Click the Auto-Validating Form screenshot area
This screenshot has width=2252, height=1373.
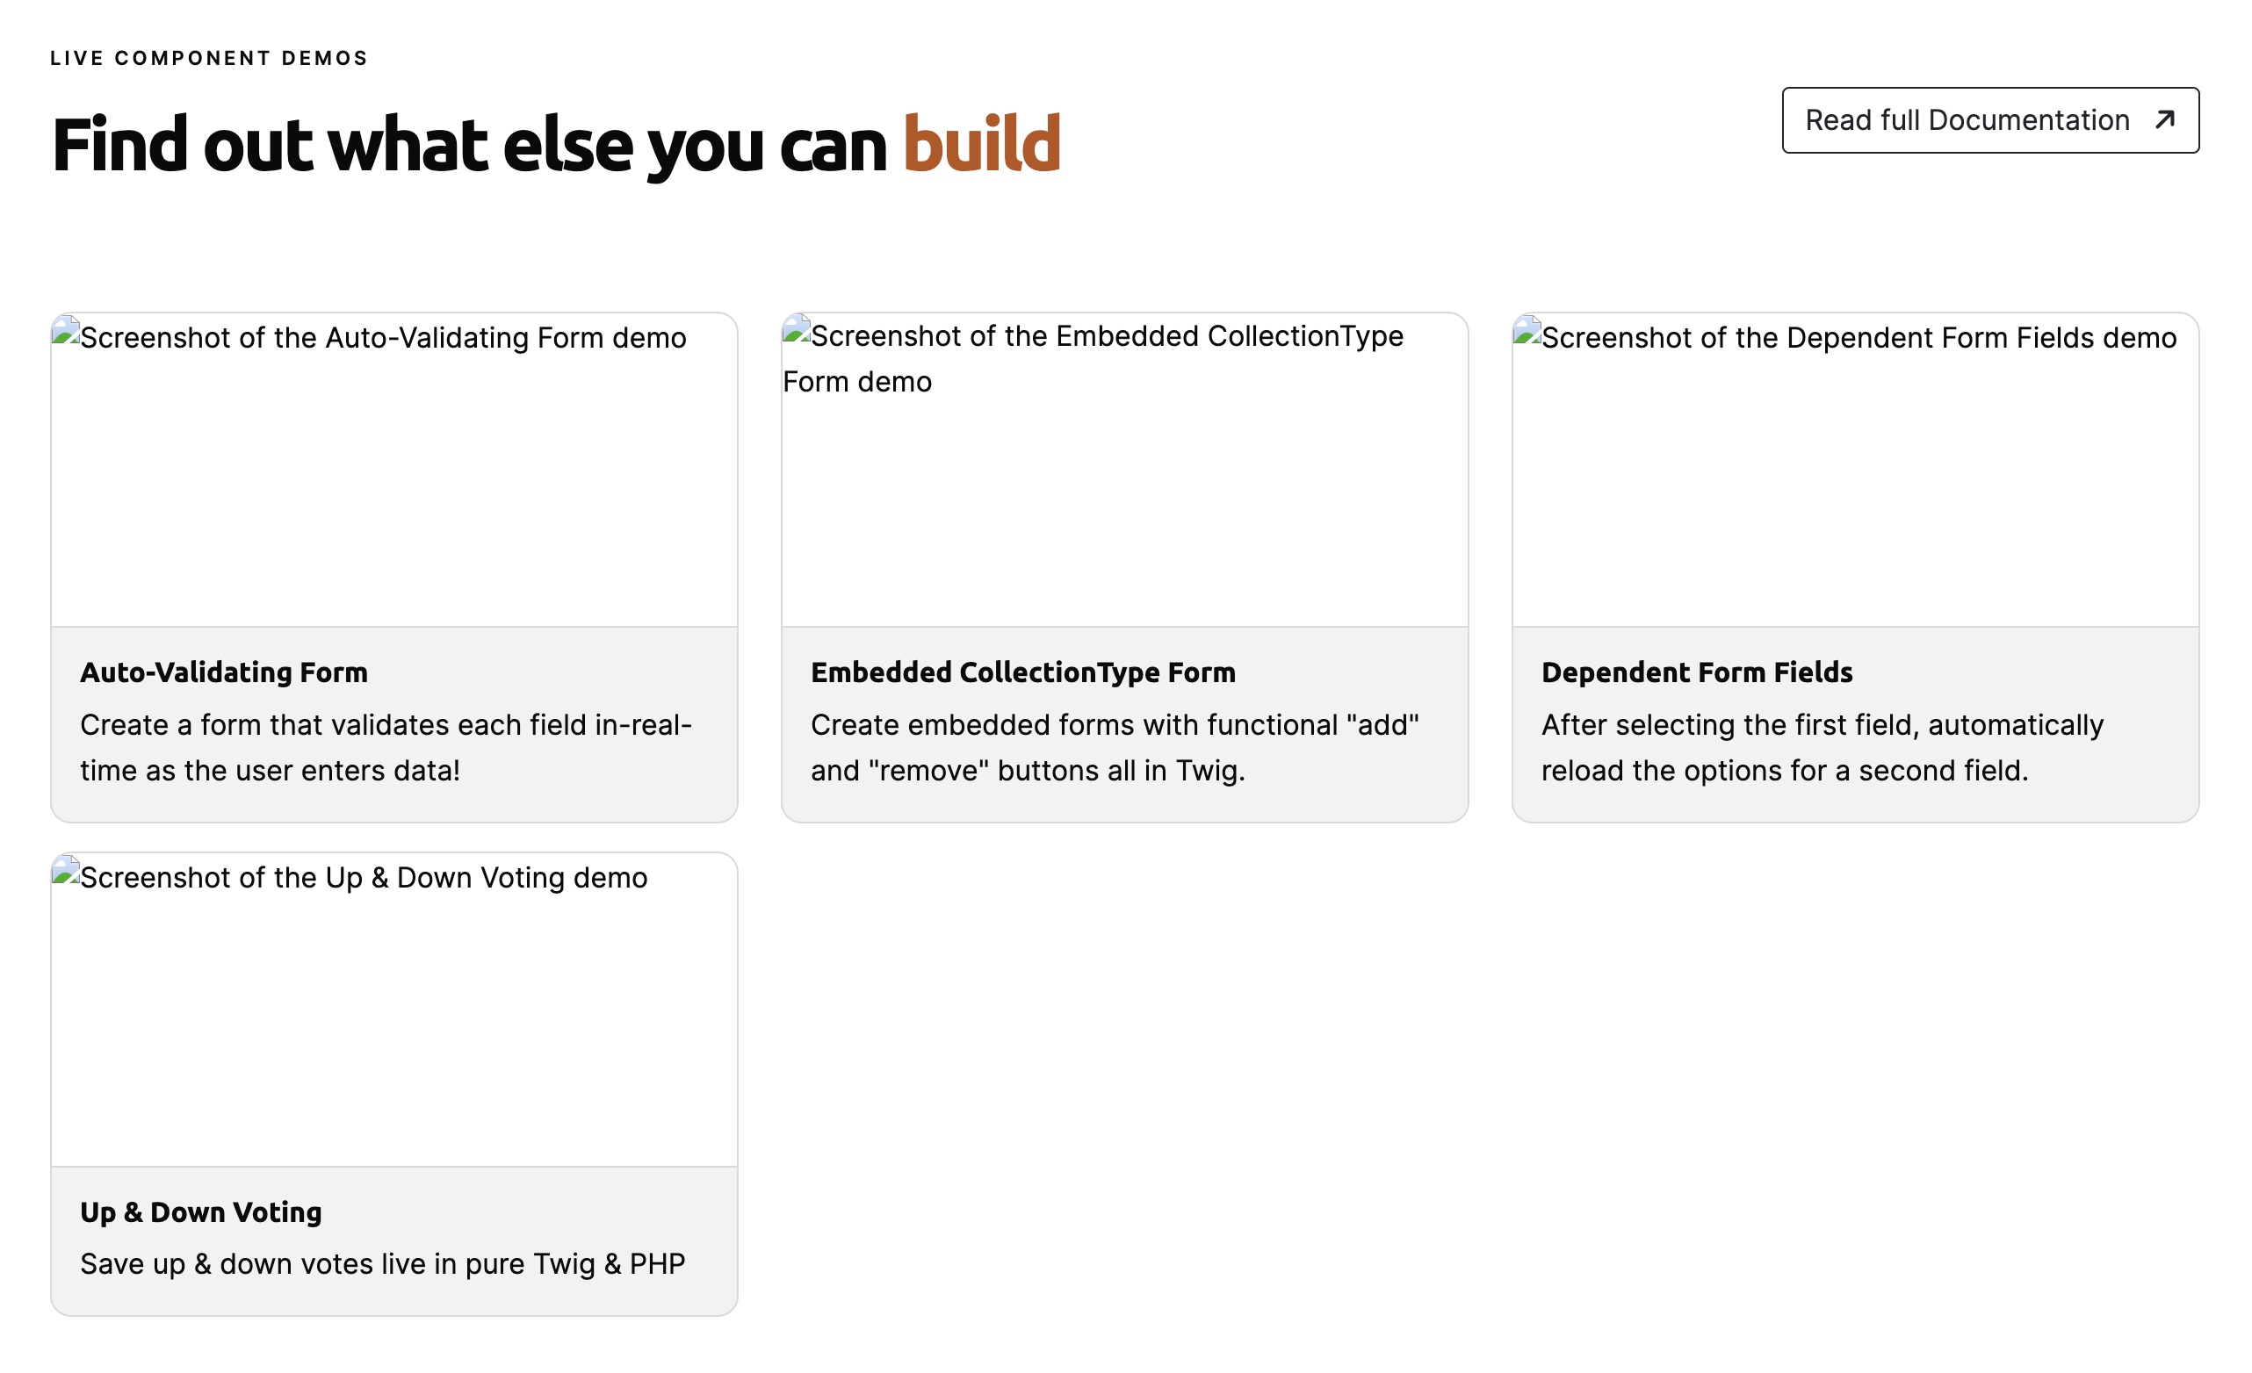(x=393, y=470)
